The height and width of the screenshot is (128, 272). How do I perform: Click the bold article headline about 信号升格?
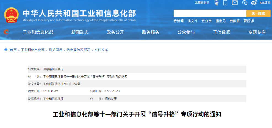(x=137, y=114)
